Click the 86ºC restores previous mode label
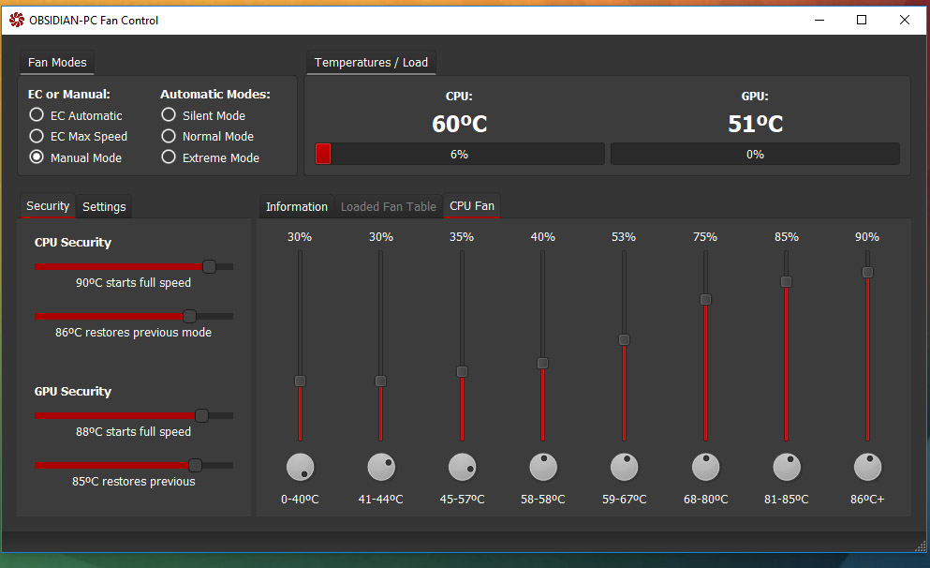 133,333
